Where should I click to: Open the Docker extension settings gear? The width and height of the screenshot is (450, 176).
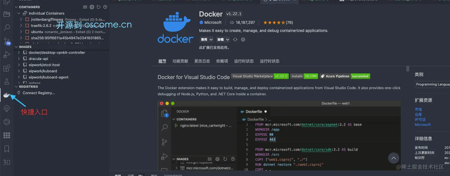click(x=92, y=7)
